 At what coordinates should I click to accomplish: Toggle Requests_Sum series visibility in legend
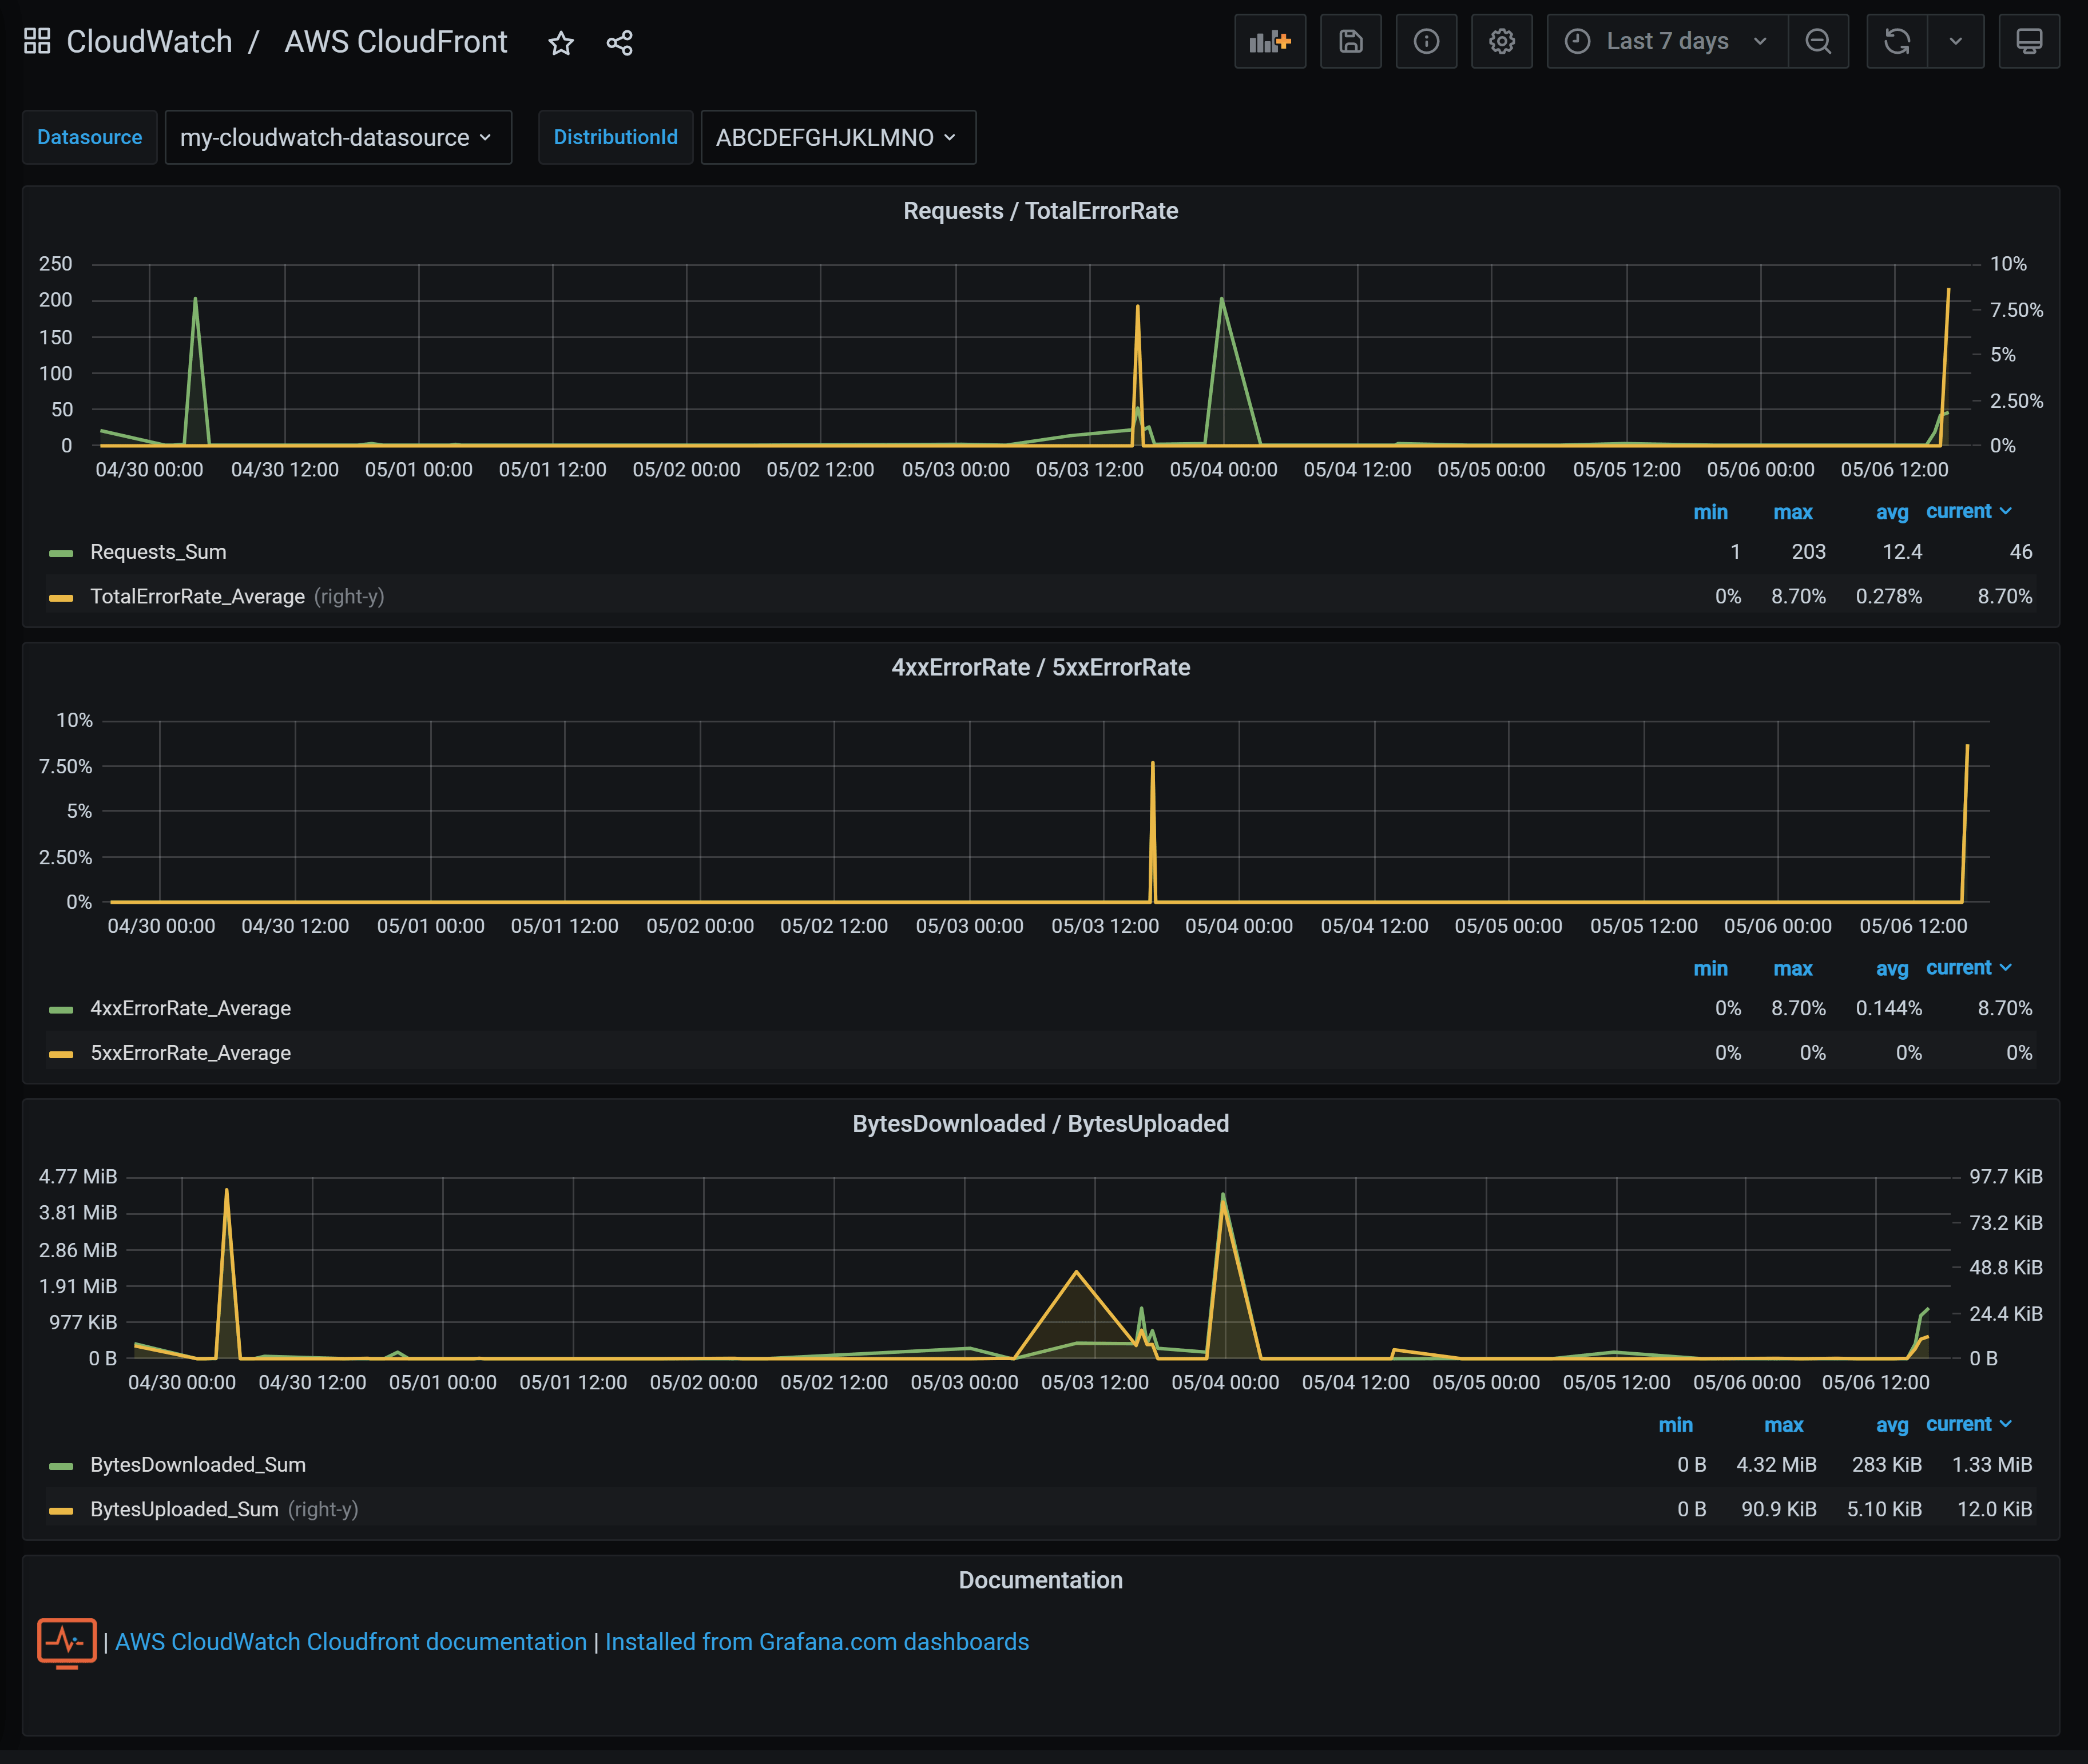coord(158,552)
